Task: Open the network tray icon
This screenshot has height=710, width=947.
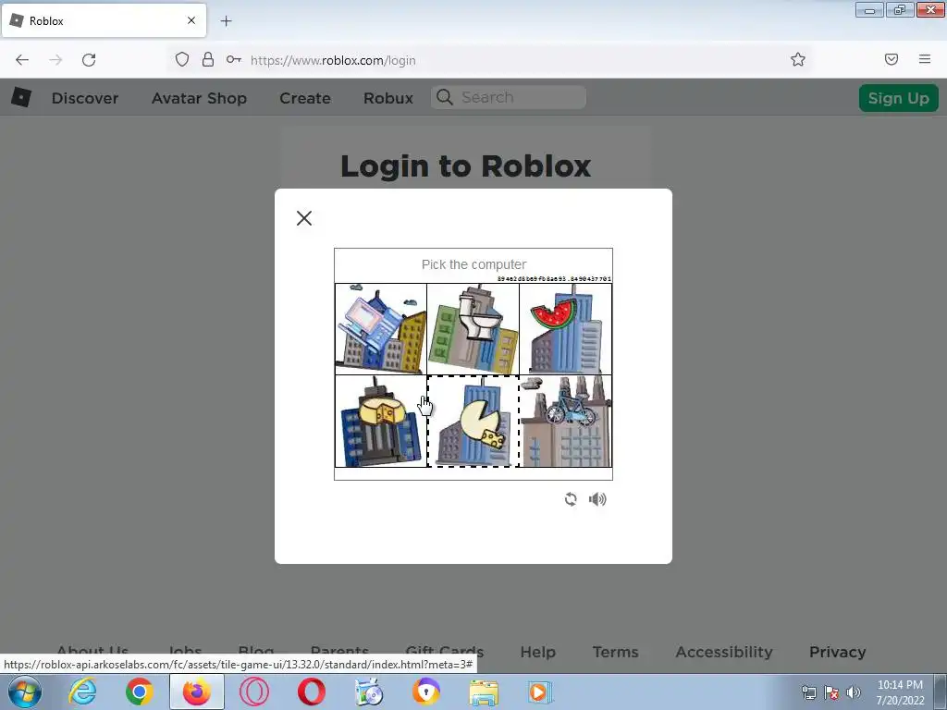Action: coord(808,692)
